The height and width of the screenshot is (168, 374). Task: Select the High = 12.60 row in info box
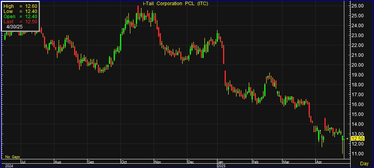tap(20, 6)
